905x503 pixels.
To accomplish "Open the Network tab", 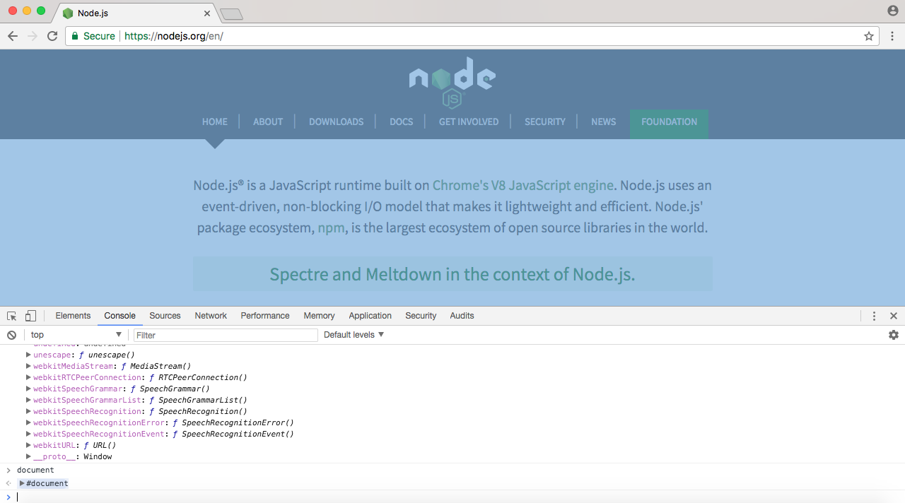I will point(211,316).
